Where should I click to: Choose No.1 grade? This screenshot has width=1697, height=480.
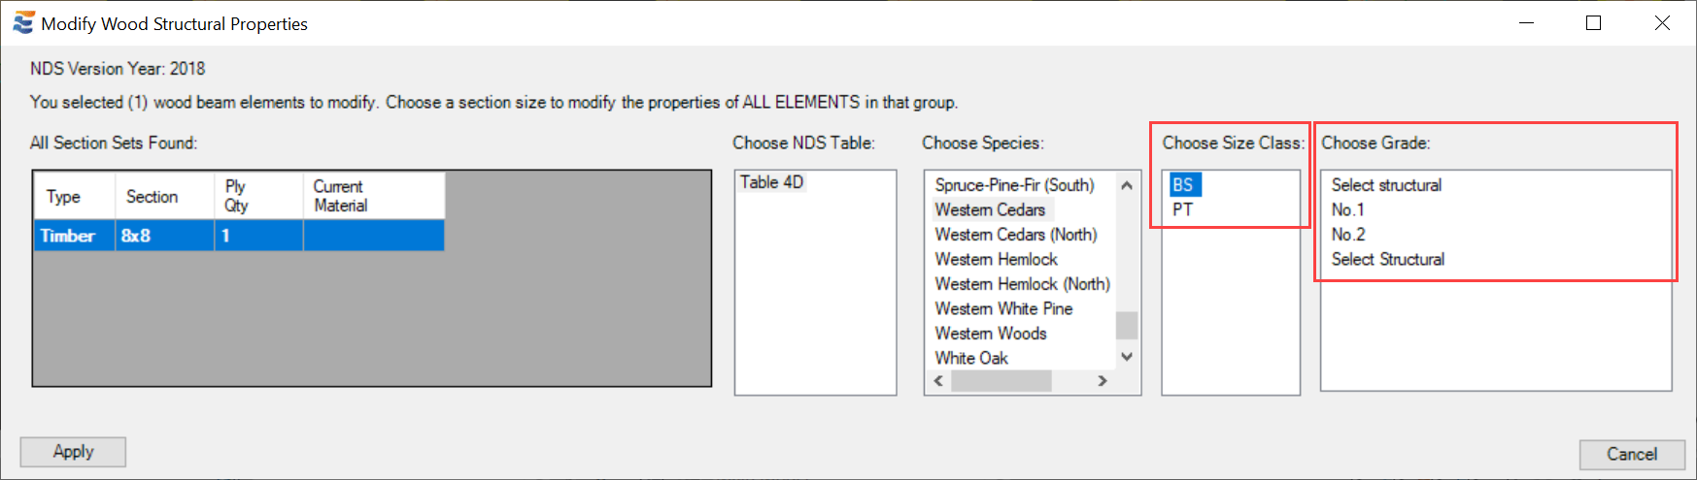pos(1347,209)
